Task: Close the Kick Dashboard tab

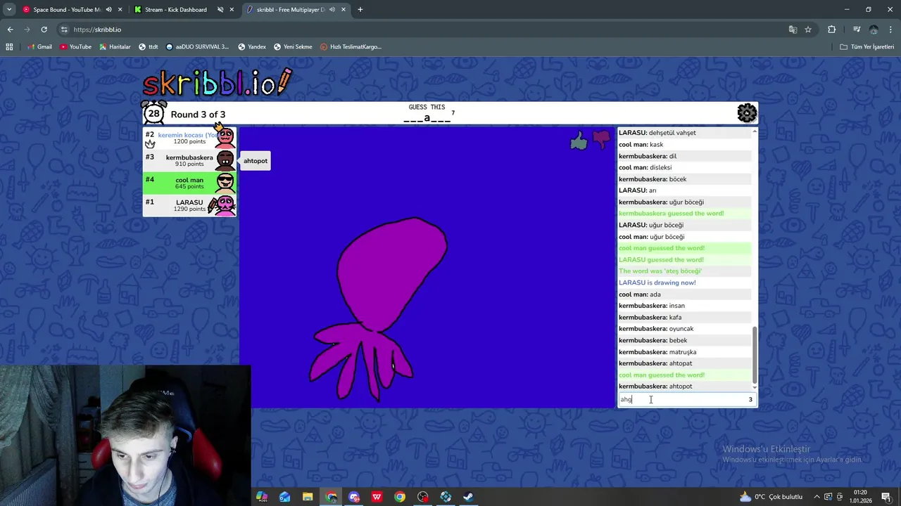Action: 232,10
